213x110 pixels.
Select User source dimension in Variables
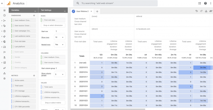pos(23,25)
